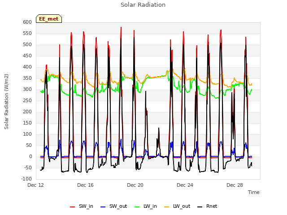Screen dimensions: 287x215
Task: Click the blue SW_out legend swatch
Action: coord(103,207)
